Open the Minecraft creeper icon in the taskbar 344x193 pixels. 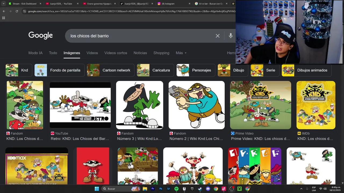pyautogui.click(x=239, y=189)
